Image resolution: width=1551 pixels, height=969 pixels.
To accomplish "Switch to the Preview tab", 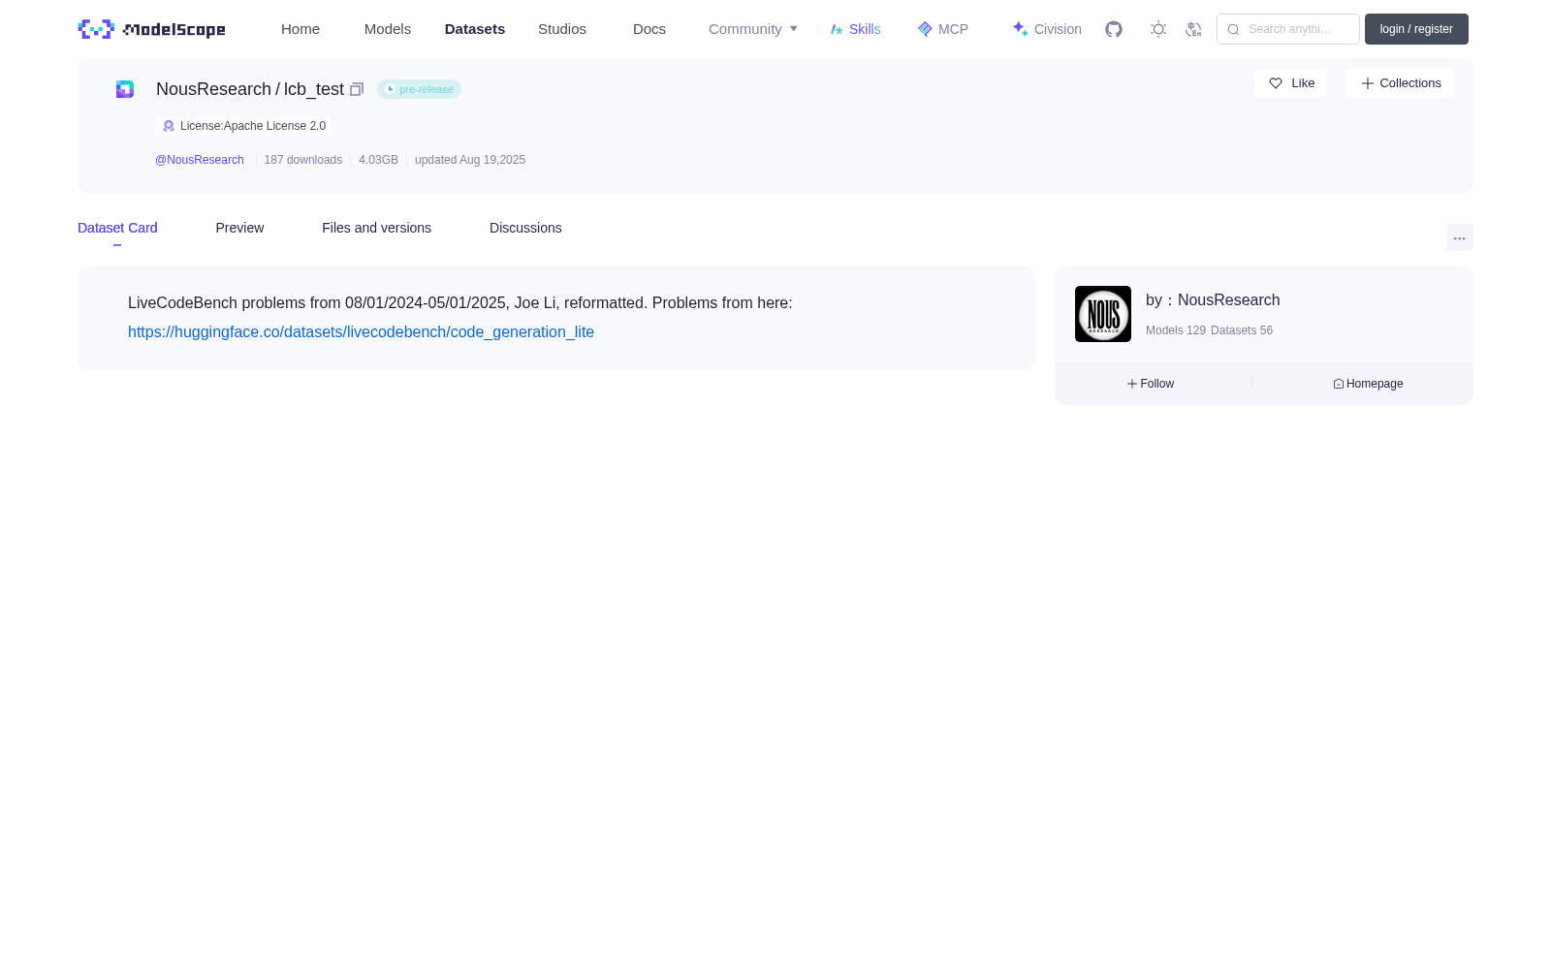I will coord(239,228).
